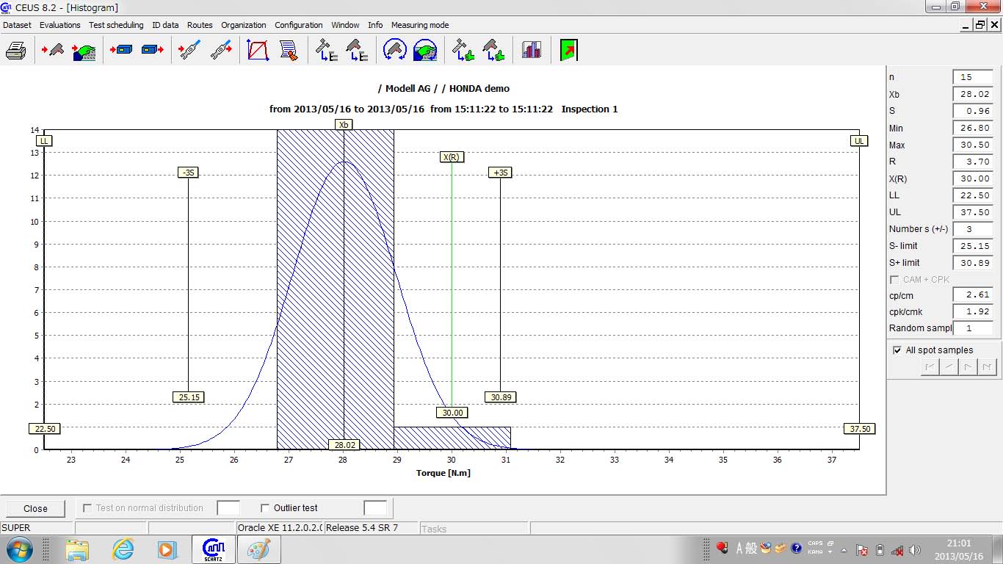This screenshot has width=1003, height=564.
Task: Click the X(R) field showing 30.00
Action: click(x=973, y=178)
